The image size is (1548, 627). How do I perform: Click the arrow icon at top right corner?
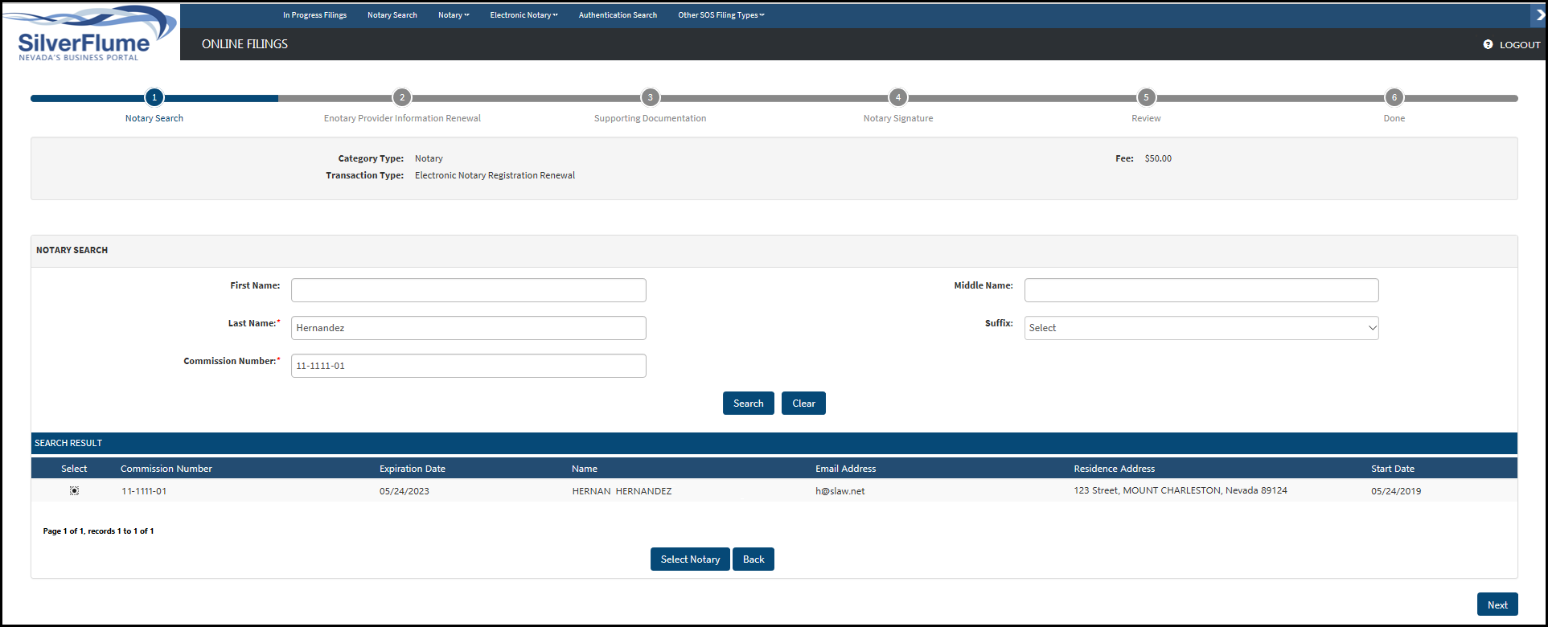click(x=1540, y=14)
